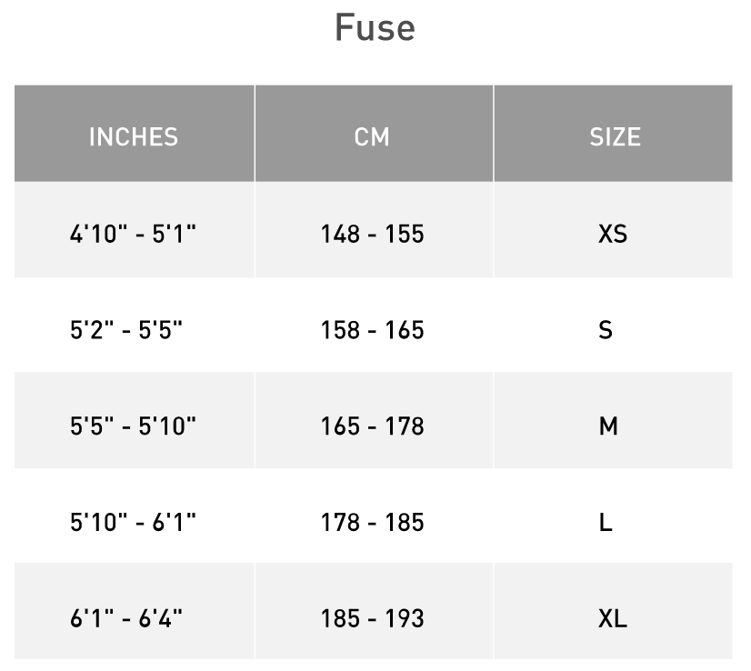The image size is (751, 671).
Task: Click the 4'10" - 5'1" height cell
Action: pos(134,234)
